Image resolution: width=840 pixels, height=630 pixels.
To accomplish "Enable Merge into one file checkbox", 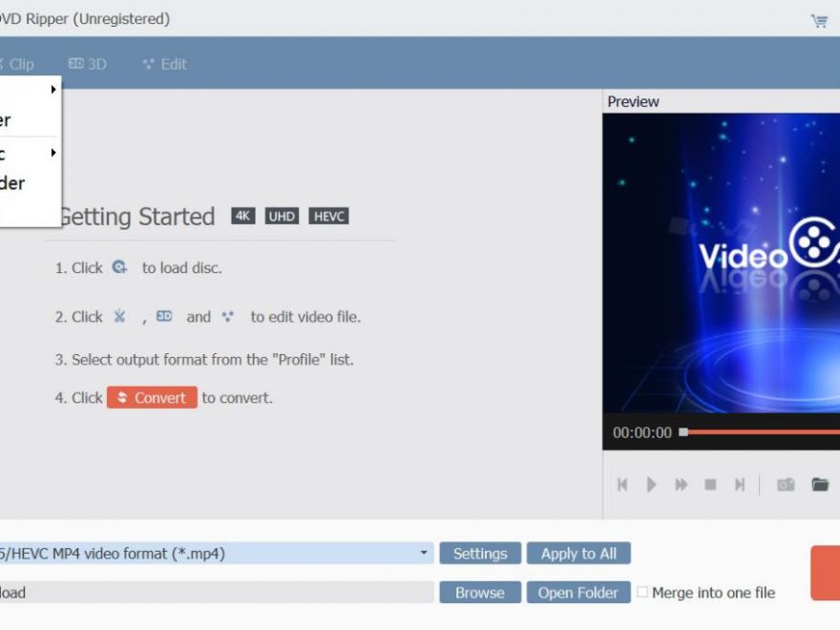I will click(x=641, y=592).
